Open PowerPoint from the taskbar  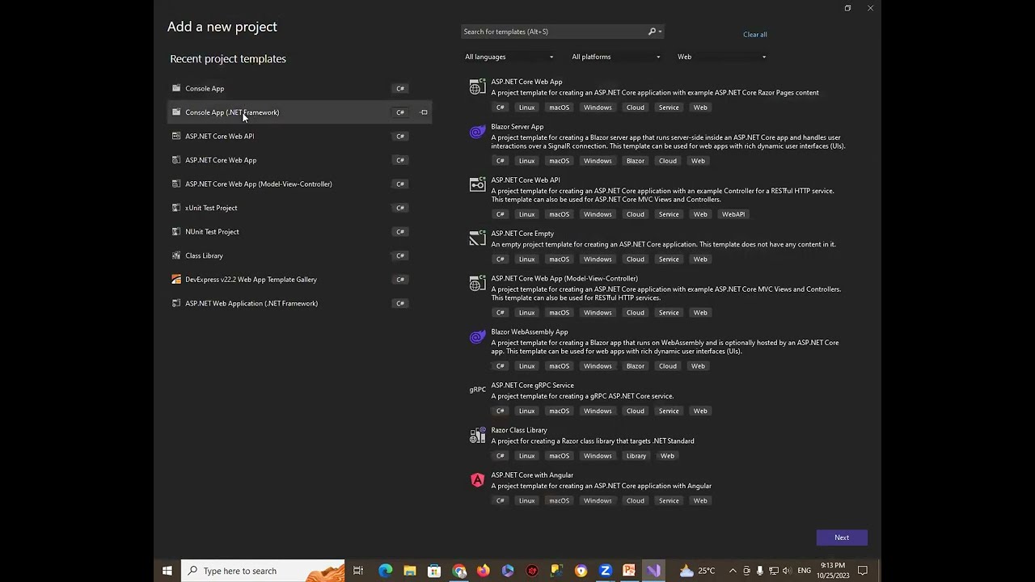coord(629,571)
